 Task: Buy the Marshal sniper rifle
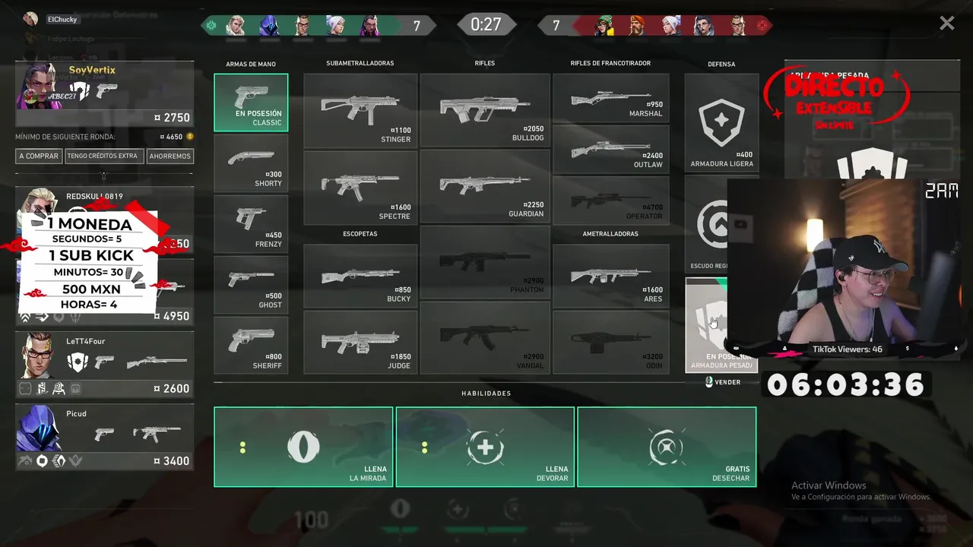[x=611, y=98]
